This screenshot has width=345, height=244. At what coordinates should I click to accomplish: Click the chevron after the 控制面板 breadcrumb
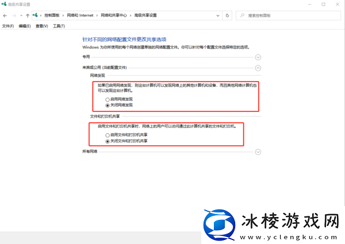[x=63, y=16]
